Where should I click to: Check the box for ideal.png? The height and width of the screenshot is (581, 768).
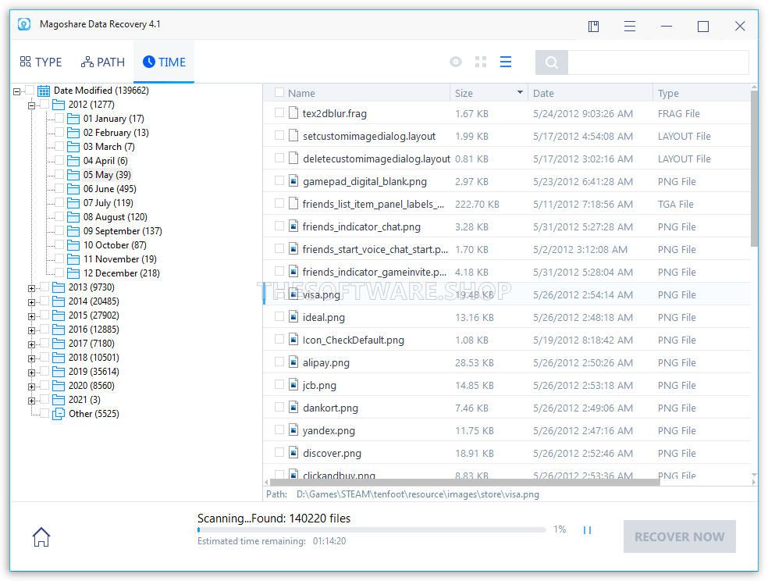(x=279, y=316)
